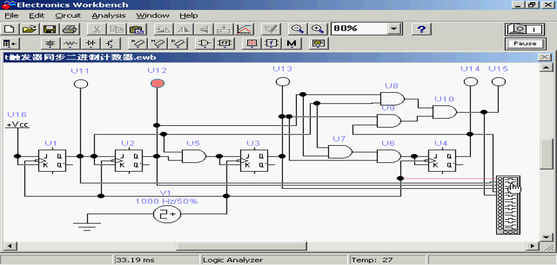Image resolution: width=557 pixels, height=265 pixels.
Task: Open a circuit file with Open icon
Action: click(31, 29)
